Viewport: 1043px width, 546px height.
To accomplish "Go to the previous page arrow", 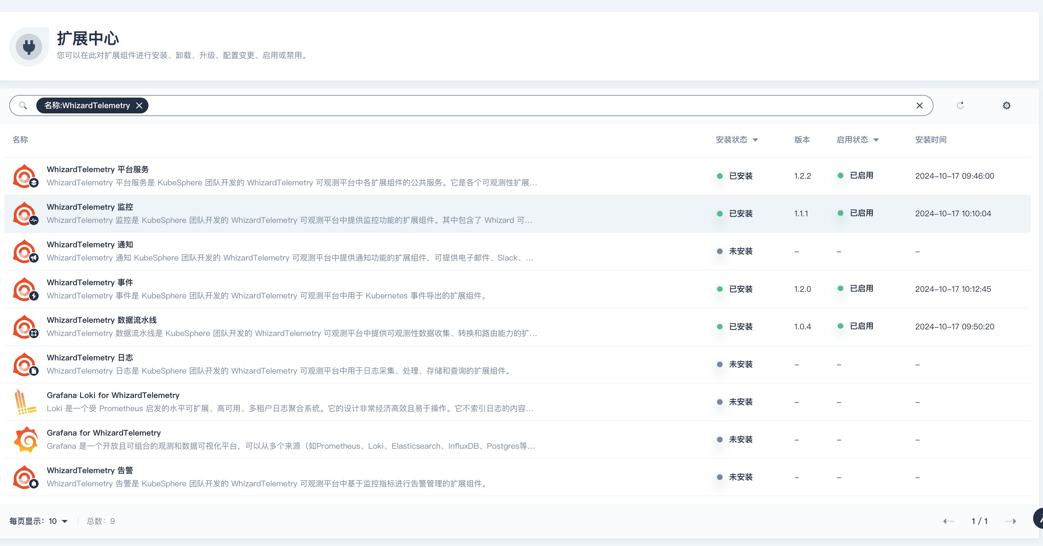I will tap(948, 521).
